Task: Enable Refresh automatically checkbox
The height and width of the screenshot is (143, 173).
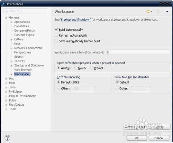Action: click(56, 35)
